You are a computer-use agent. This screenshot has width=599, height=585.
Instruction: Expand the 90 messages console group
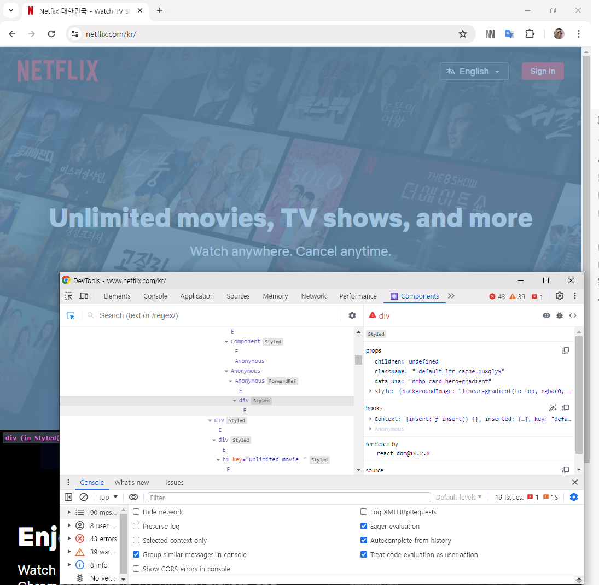click(x=69, y=512)
